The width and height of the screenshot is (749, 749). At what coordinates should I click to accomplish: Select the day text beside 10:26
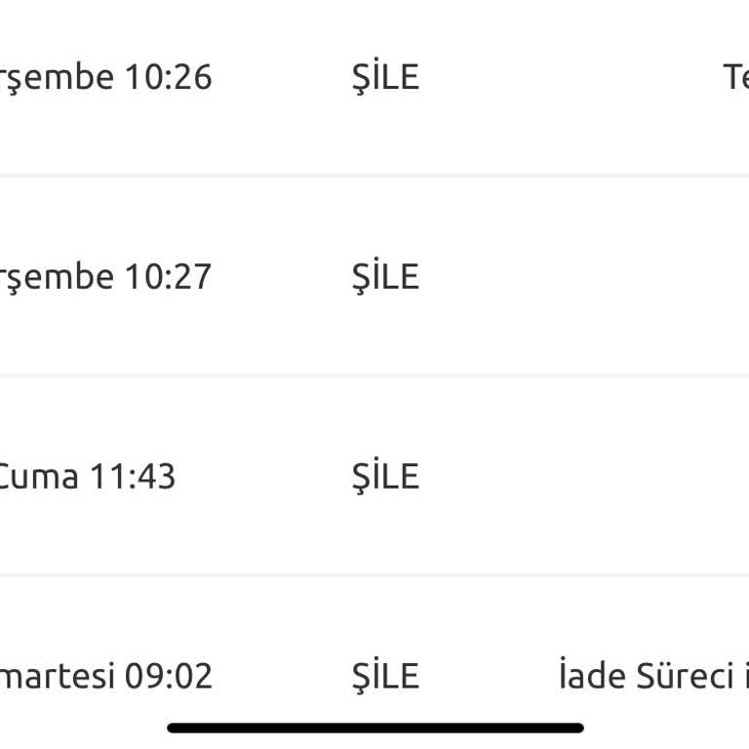tap(57, 77)
